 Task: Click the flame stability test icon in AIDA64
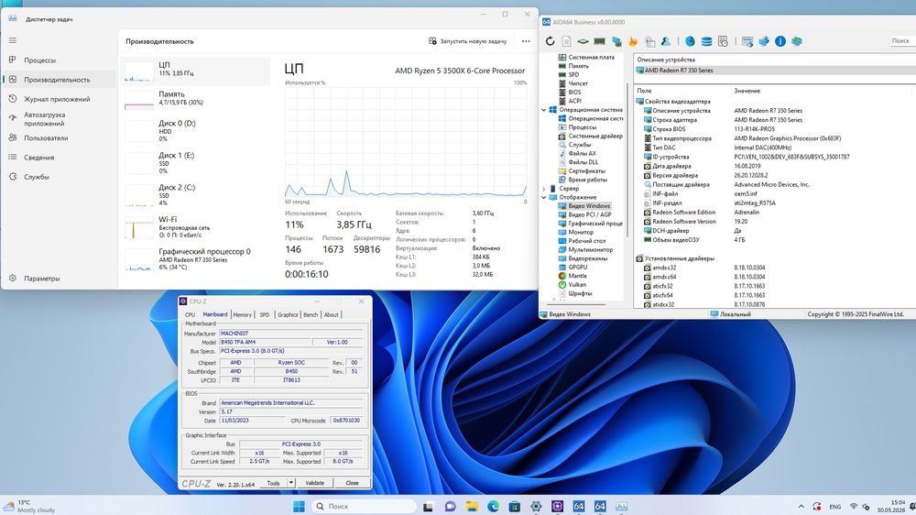click(x=633, y=41)
